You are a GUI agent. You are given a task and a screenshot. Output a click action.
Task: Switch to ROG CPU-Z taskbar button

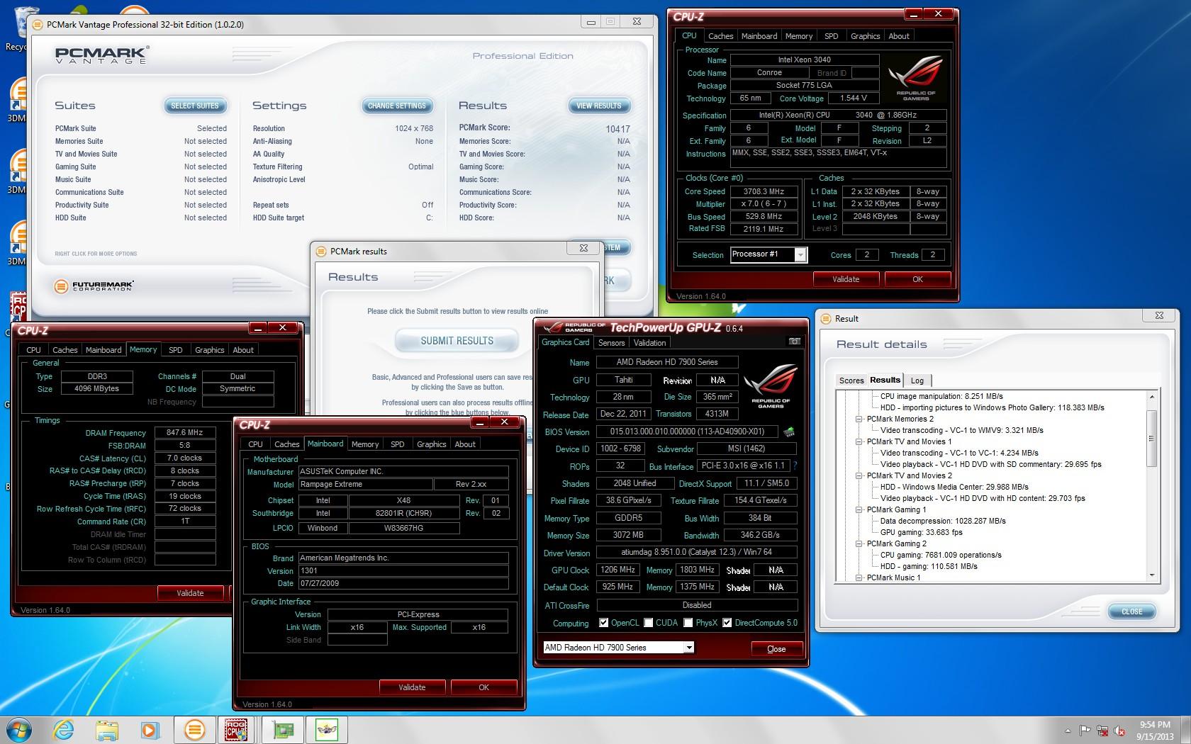tap(236, 730)
